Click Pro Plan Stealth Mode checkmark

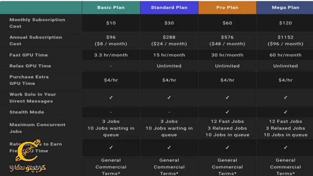[x=227, y=112]
